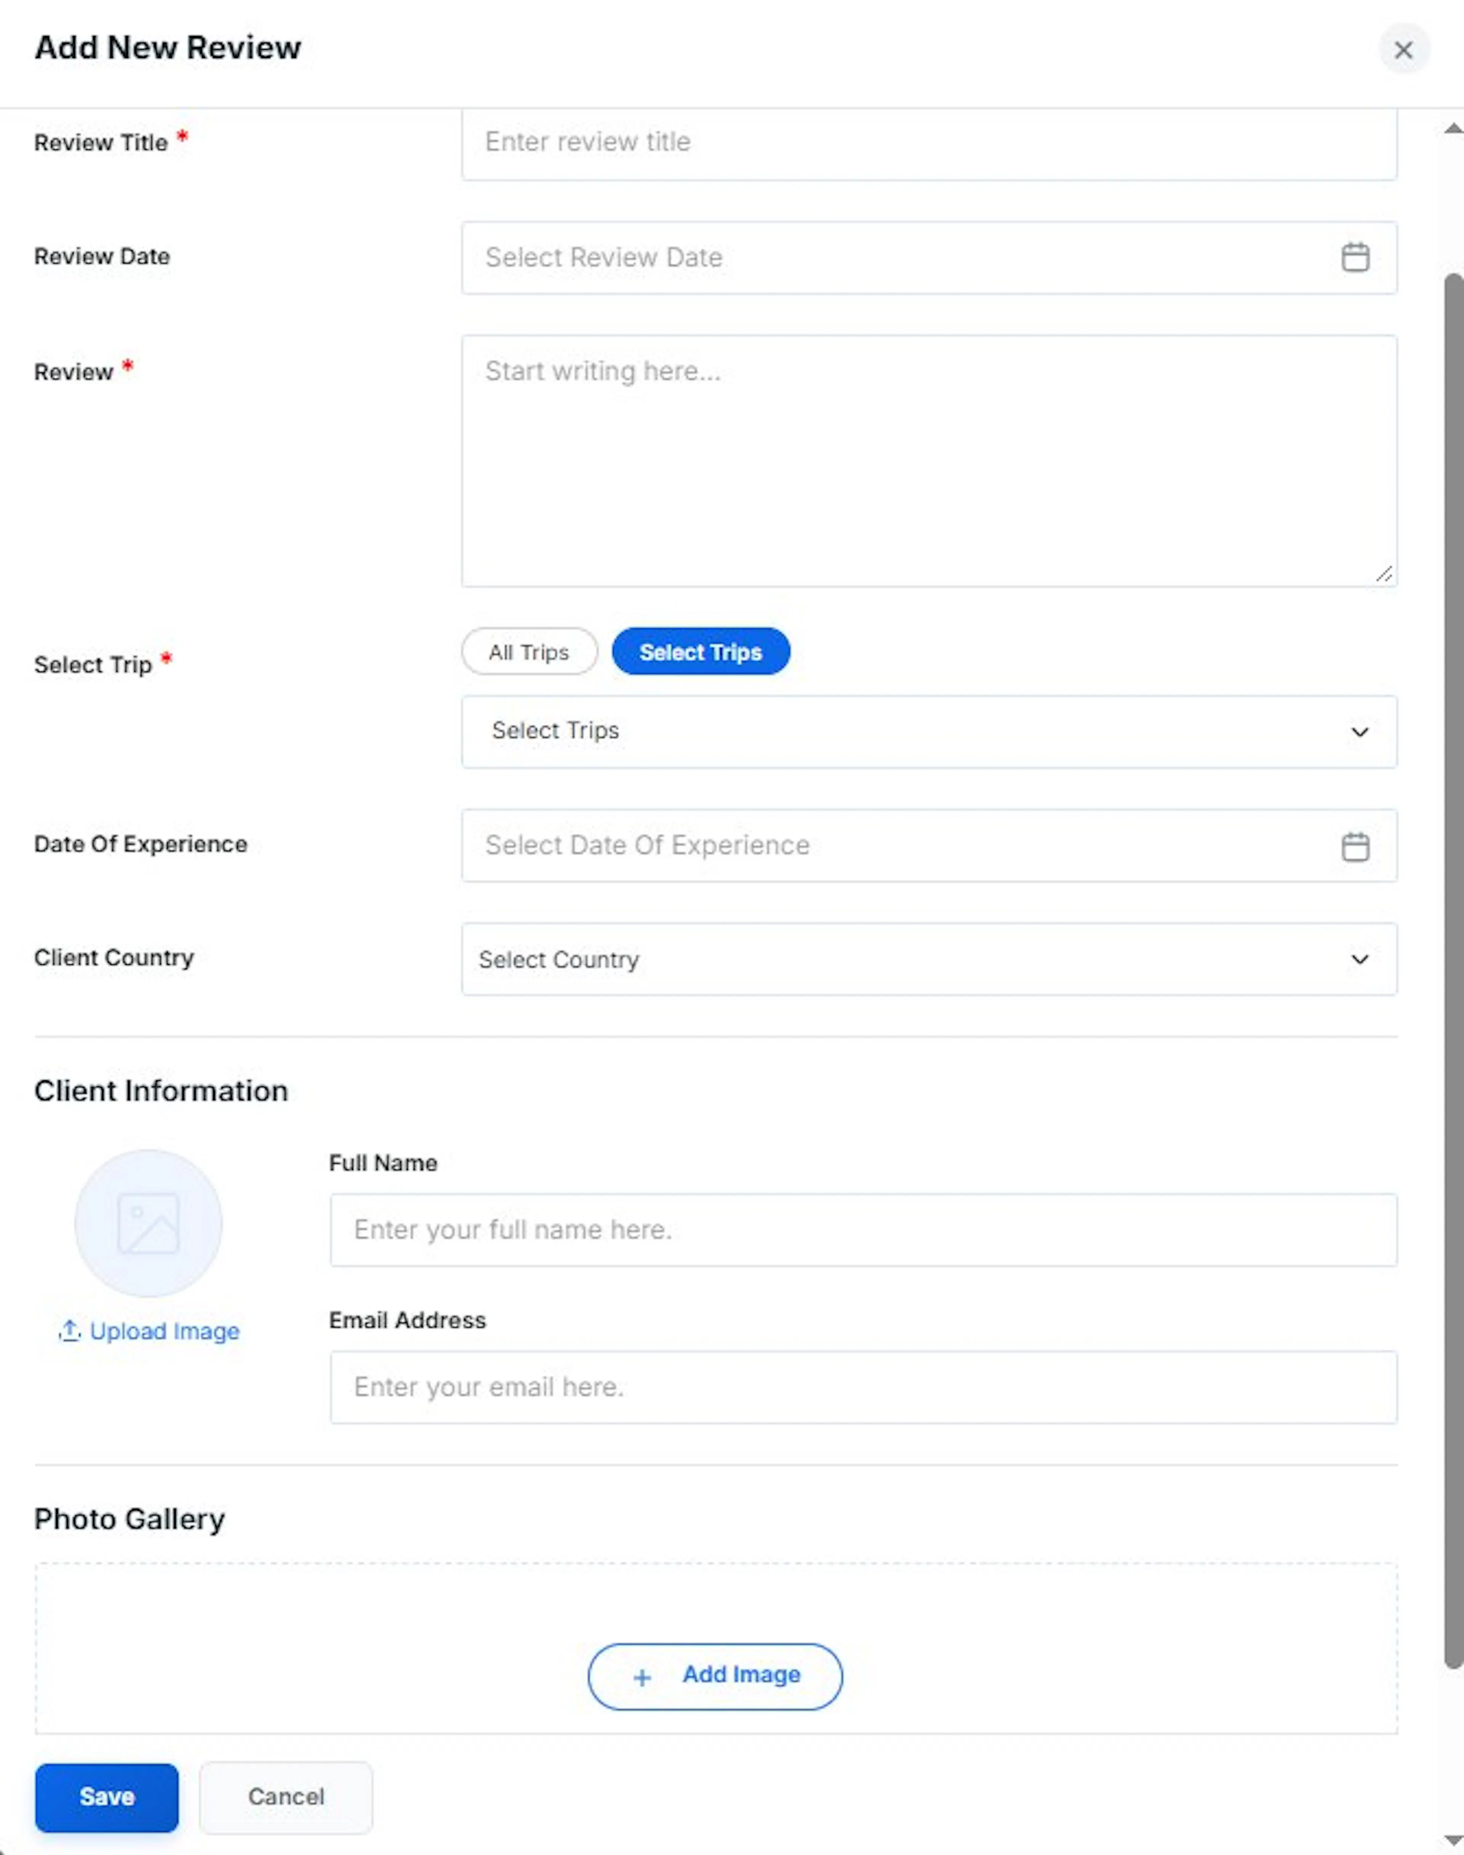Click the scrollbar up arrow
This screenshot has height=1855, width=1464.
[x=1452, y=128]
